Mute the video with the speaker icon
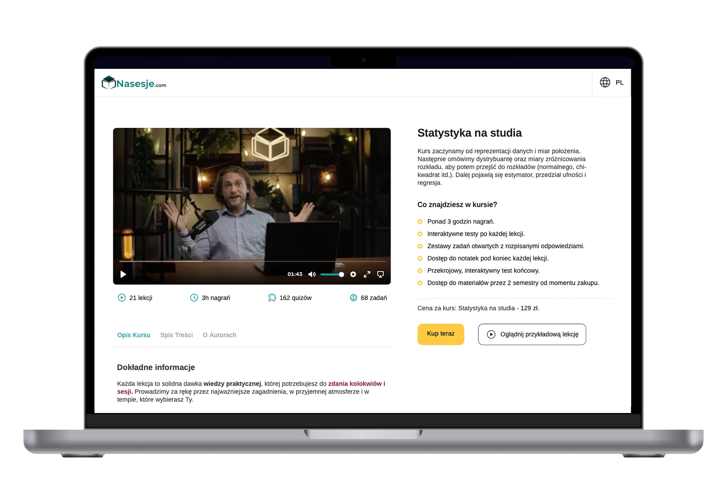Screen dimensions: 727x494 point(312,274)
